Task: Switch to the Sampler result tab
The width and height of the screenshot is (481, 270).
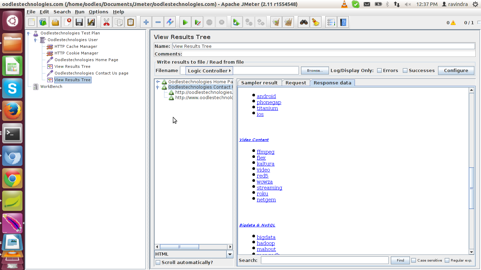Action: point(260,83)
